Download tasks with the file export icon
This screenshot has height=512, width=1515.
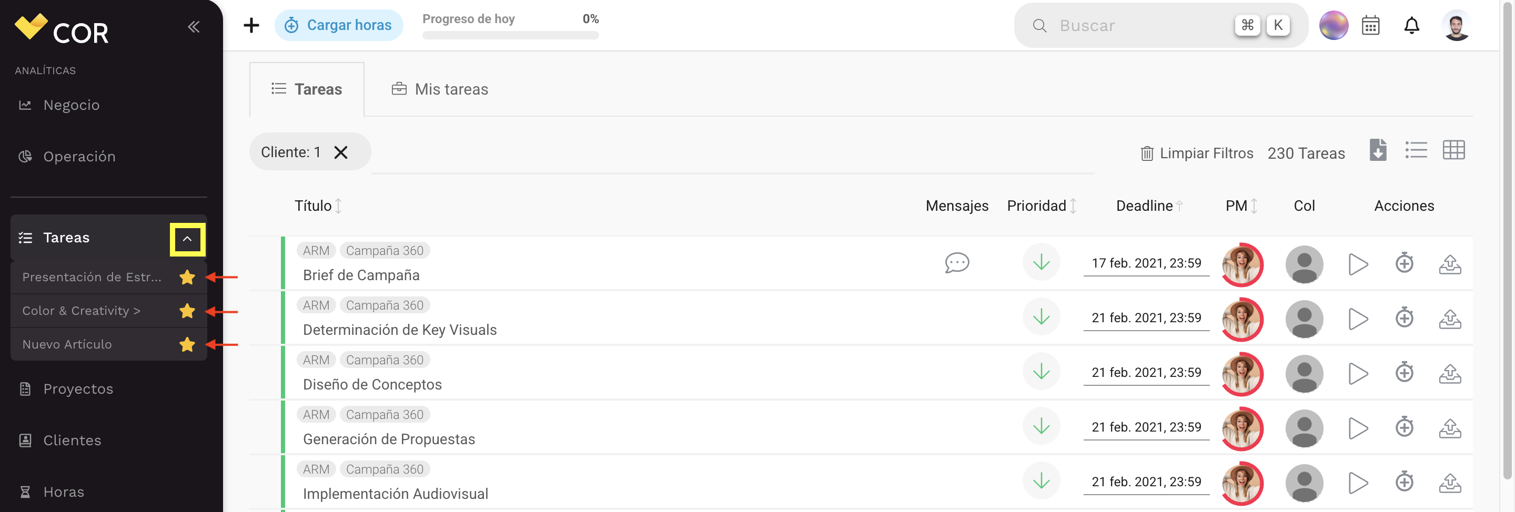click(x=1377, y=150)
